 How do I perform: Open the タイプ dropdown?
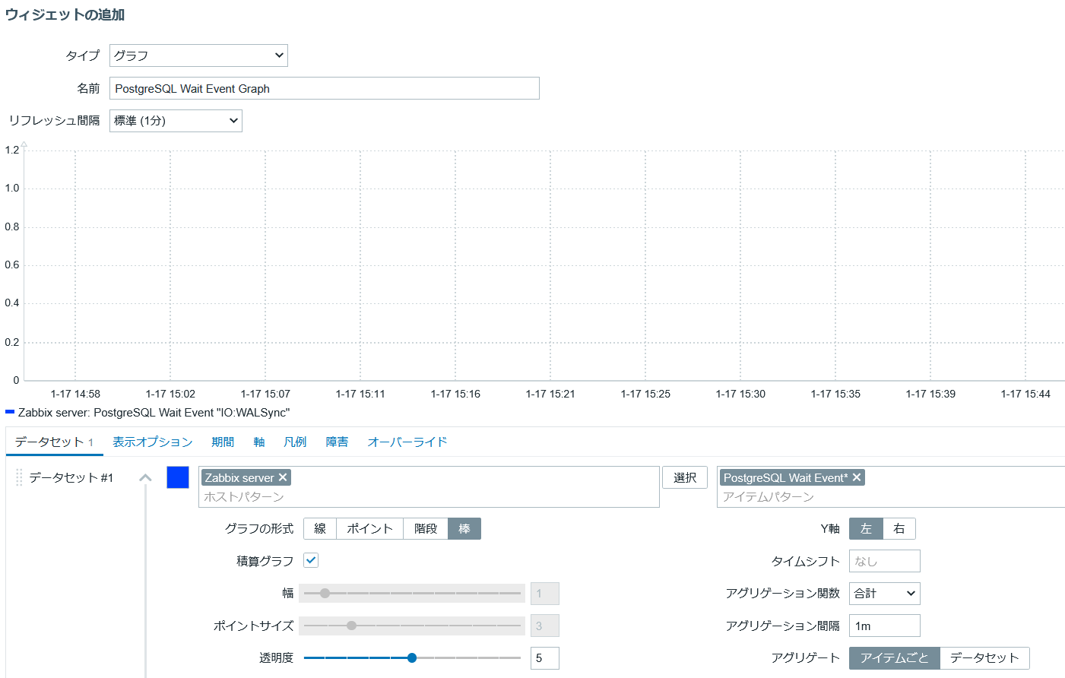(198, 55)
